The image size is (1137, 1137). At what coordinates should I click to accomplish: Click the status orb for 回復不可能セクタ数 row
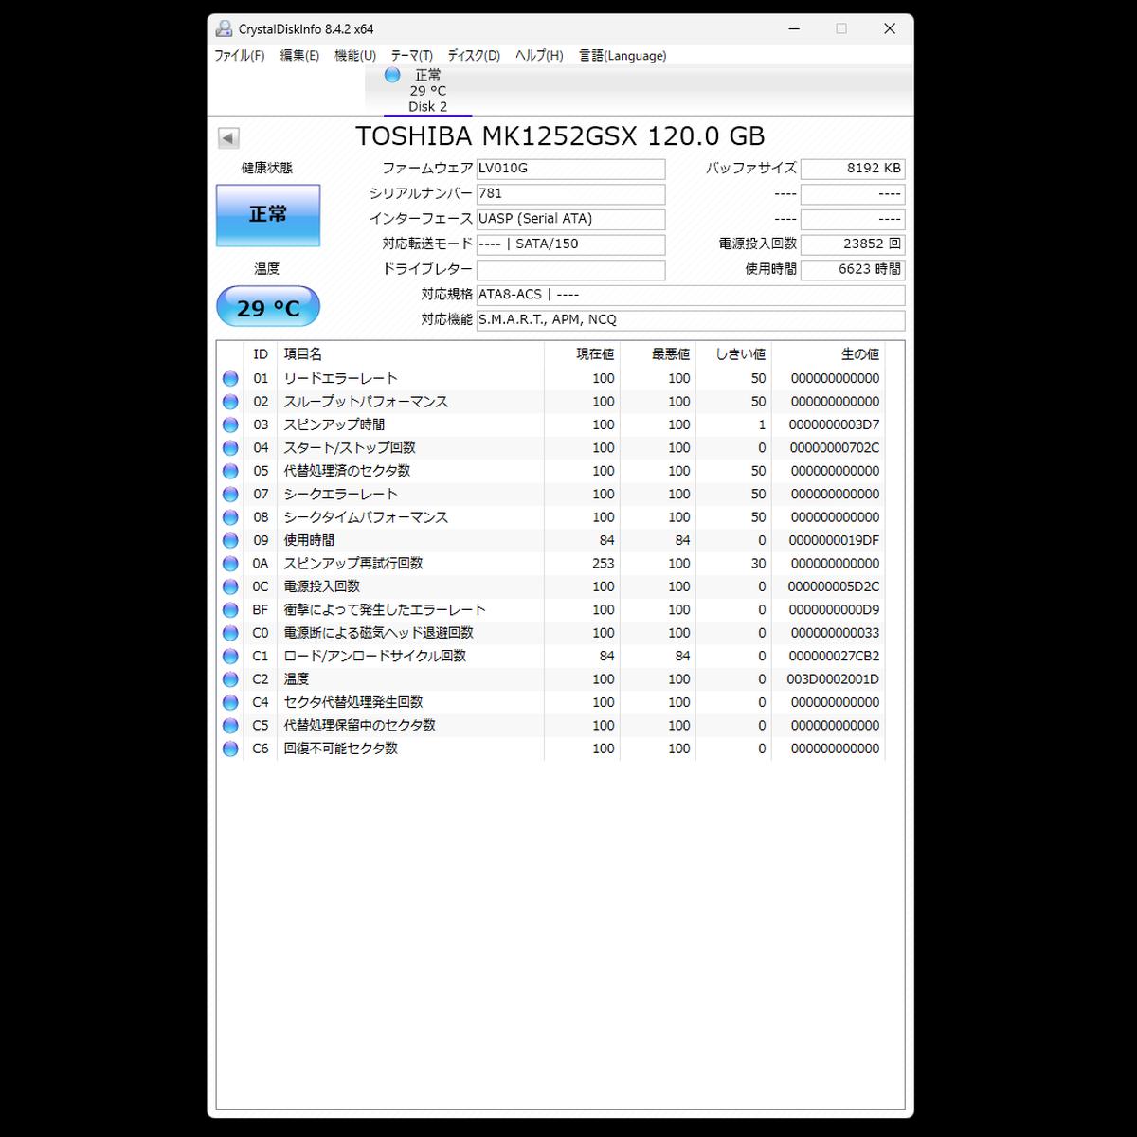230,749
